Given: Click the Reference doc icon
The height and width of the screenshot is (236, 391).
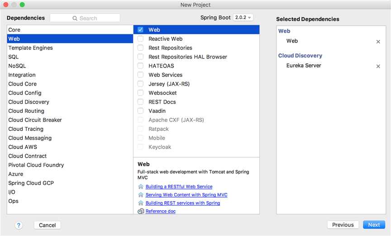Looking at the screenshot, I should click(x=141, y=211).
